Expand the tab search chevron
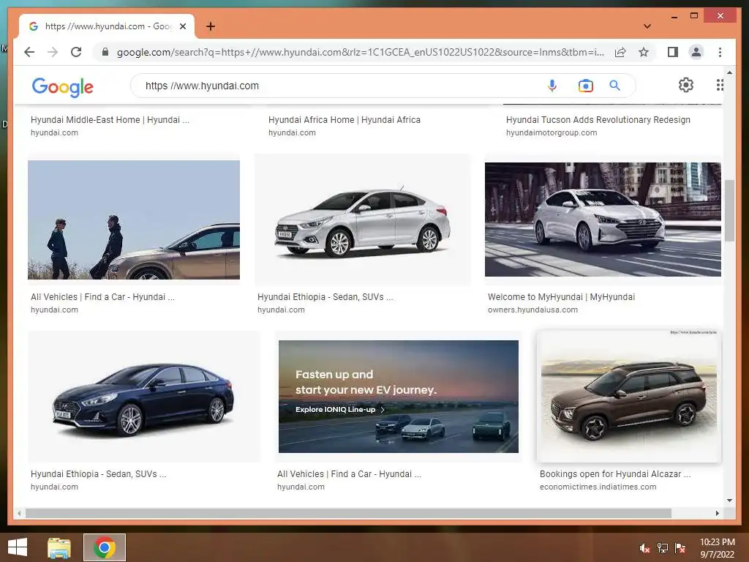This screenshot has height=562, width=749. (647, 26)
